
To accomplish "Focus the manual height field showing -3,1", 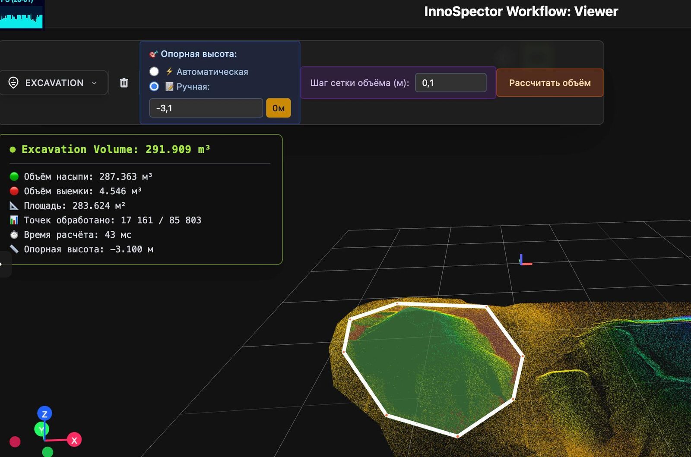I will [x=206, y=108].
